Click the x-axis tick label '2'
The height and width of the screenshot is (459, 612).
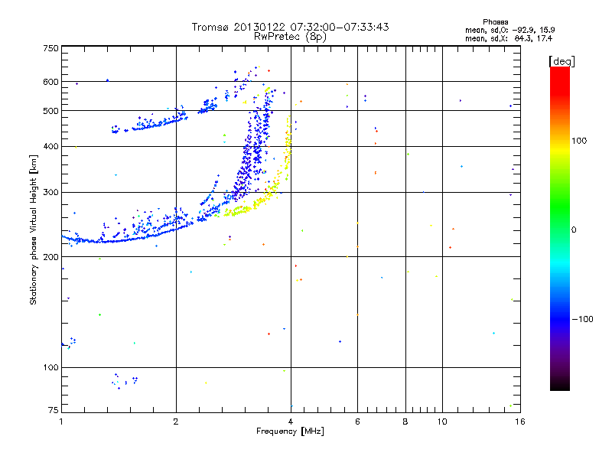176,422
